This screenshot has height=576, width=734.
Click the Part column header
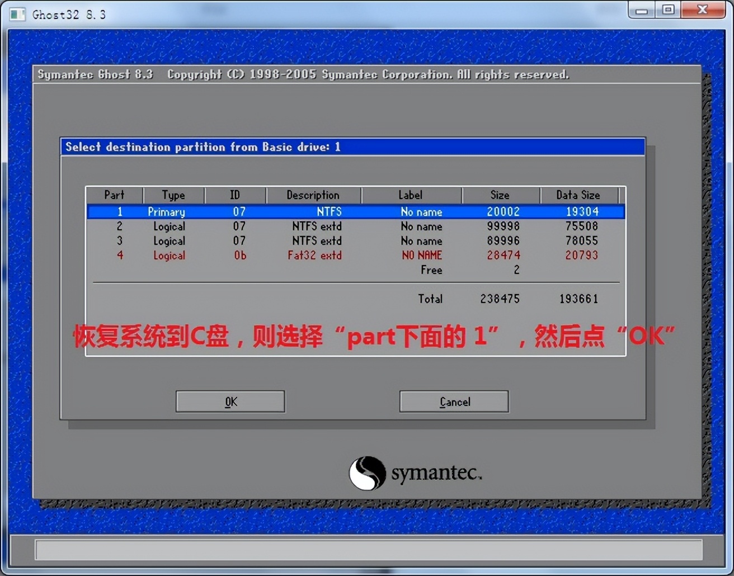114,195
